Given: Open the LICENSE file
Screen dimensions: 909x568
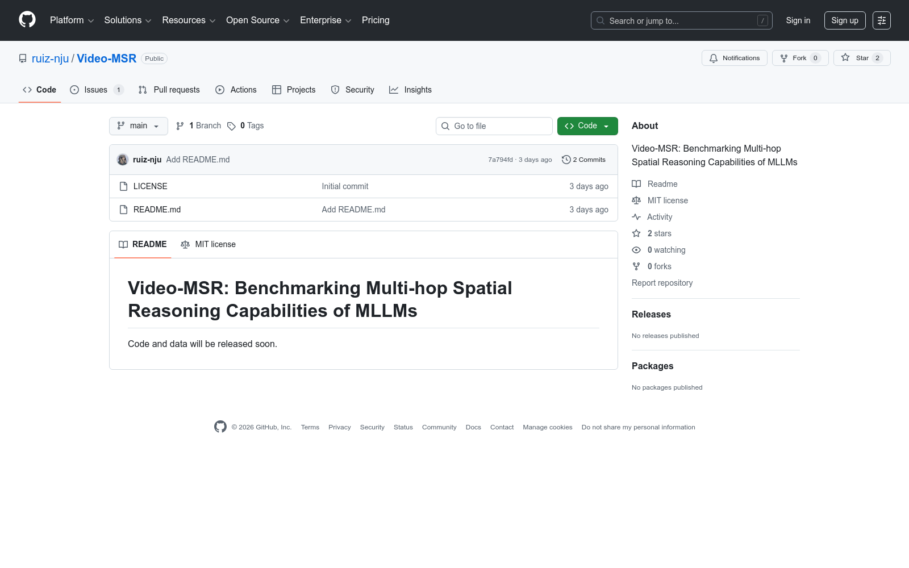Looking at the screenshot, I should tap(150, 186).
